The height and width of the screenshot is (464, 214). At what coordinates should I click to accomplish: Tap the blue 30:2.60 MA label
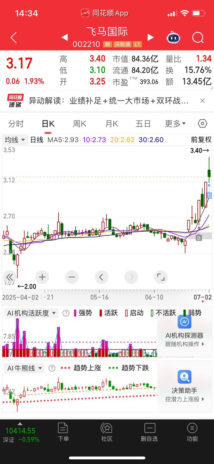[151, 140]
